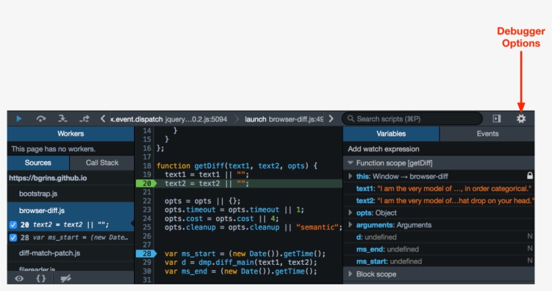Focus the Search scripts field
552x291 pixels.
(x=412, y=119)
